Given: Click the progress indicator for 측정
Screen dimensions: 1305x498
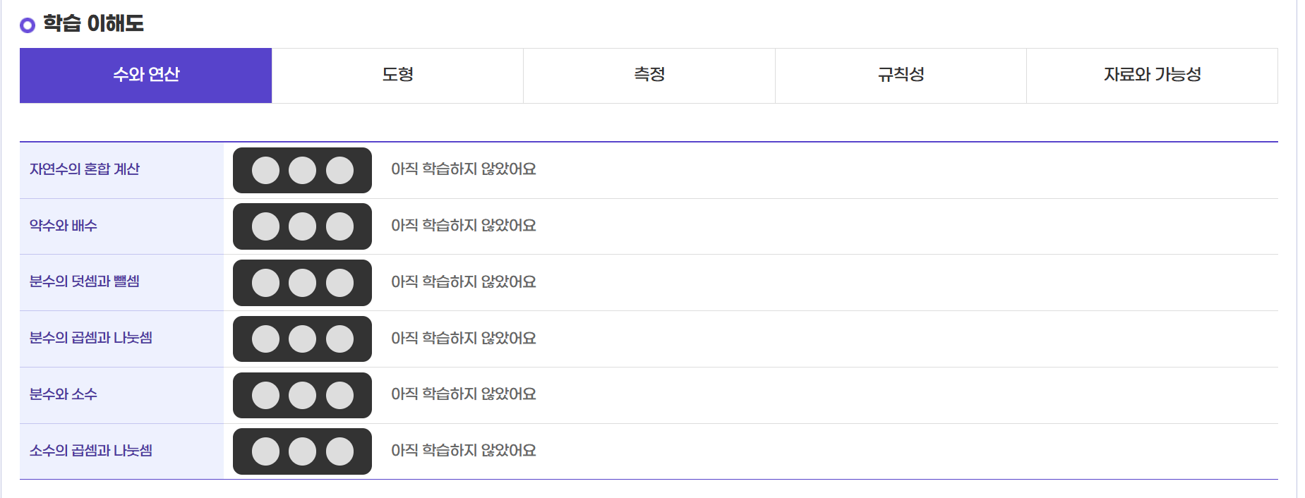Looking at the screenshot, I should click(648, 75).
